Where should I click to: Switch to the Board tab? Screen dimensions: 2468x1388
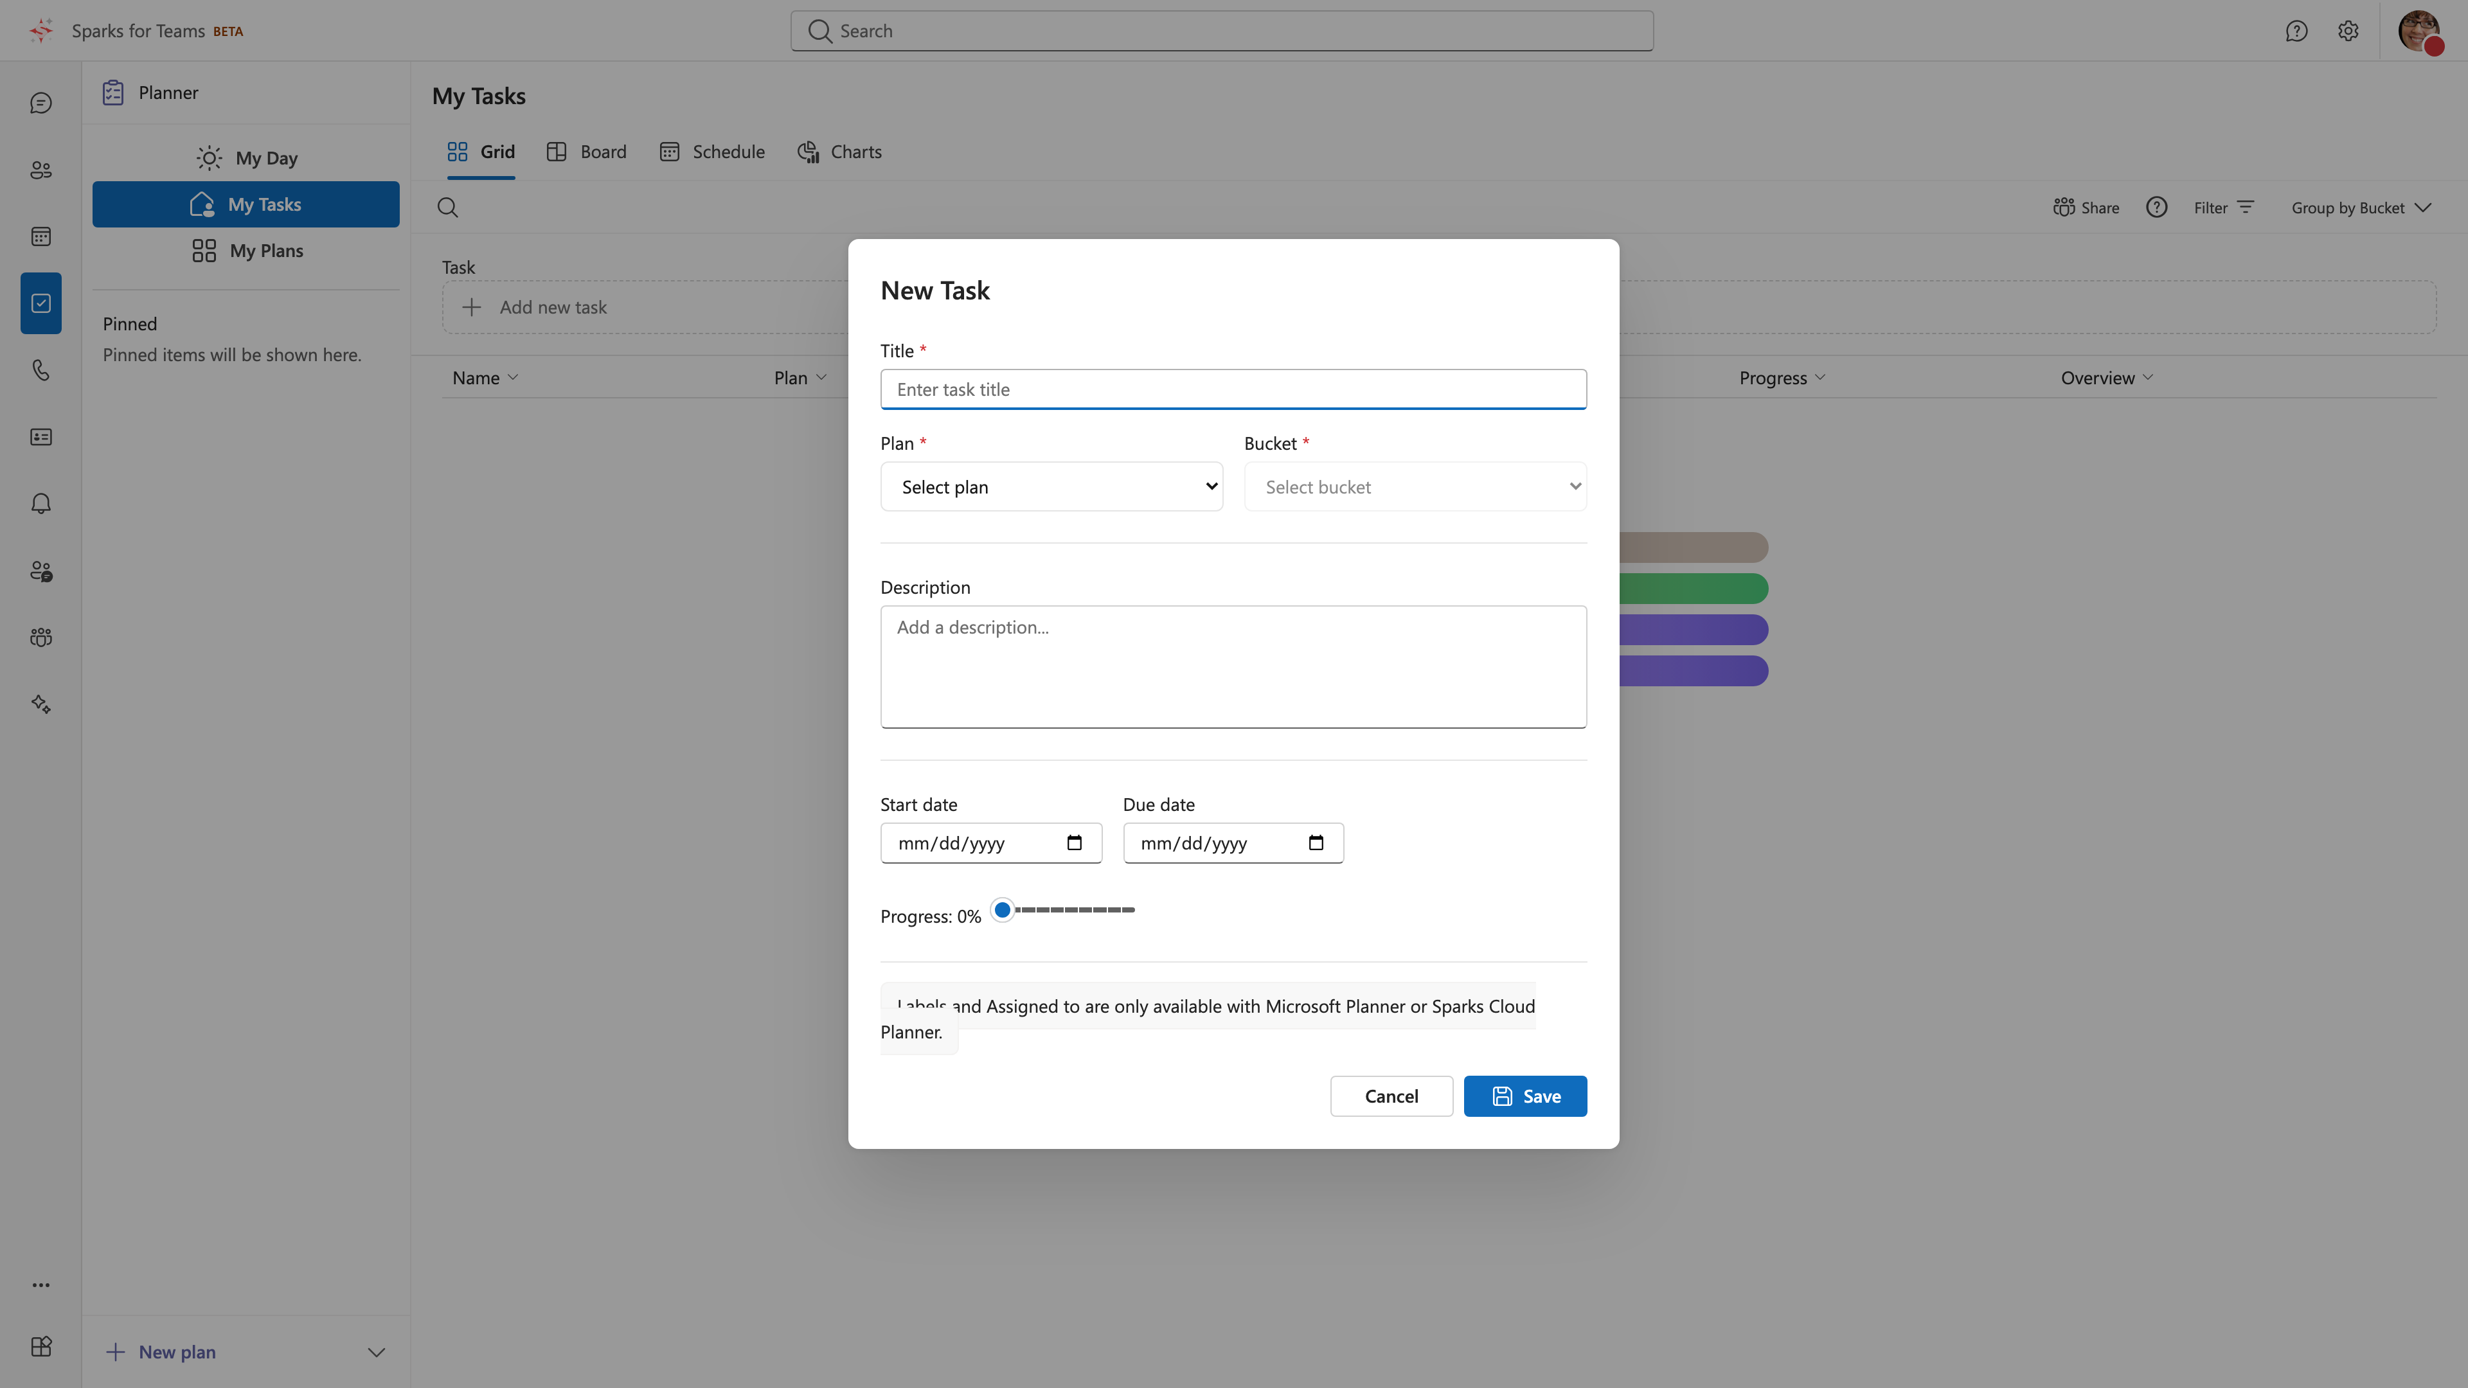coord(586,152)
